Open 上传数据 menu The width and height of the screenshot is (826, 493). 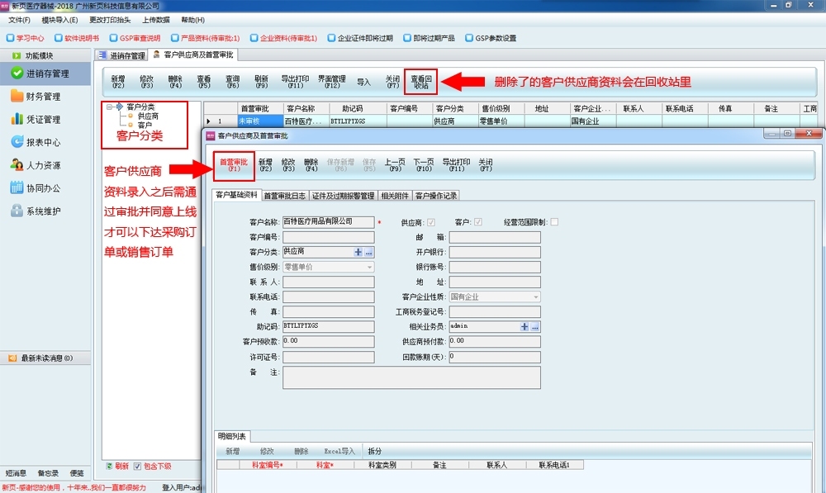[156, 20]
